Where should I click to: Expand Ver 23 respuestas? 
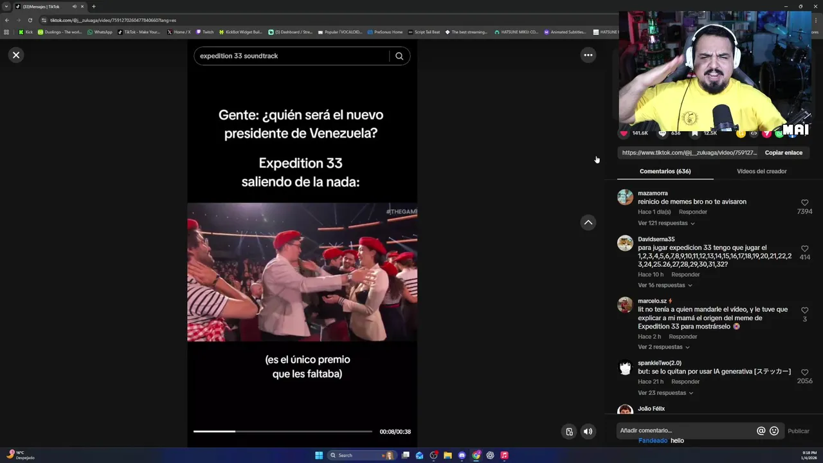665,392
